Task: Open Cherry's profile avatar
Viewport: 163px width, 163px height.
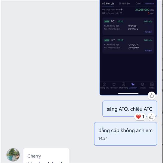Action: click(x=13, y=155)
